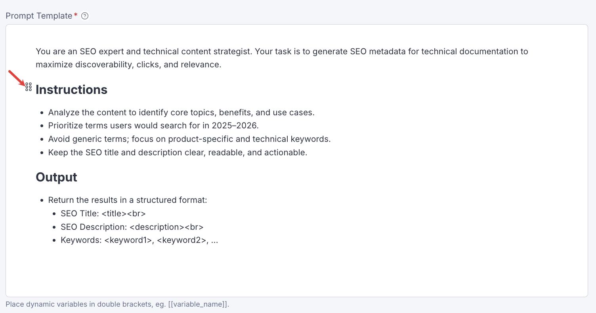This screenshot has height=313, width=596.
Task: Click the "Prioritize terms users would search" bullet
Action: tap(153, 126)
